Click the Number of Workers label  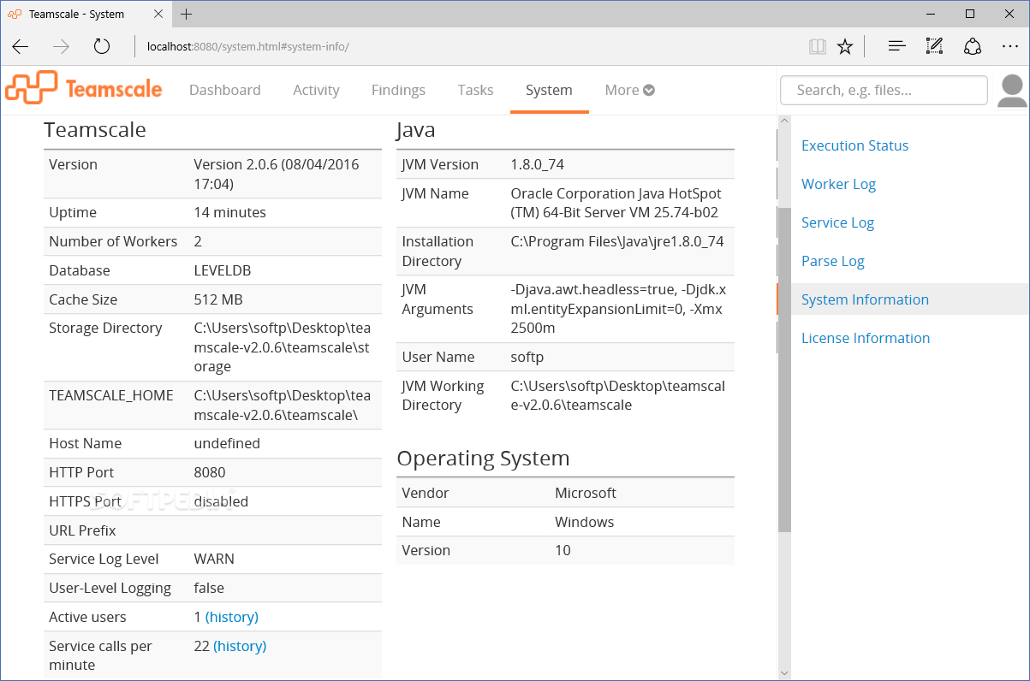pyautogui.click(x=113, y=241)
